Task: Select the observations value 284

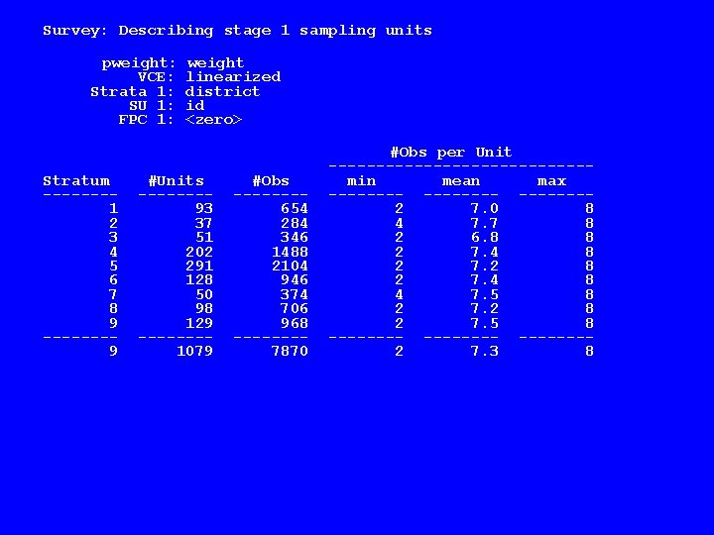Action: pyautogui.click(x=295, y=223)
